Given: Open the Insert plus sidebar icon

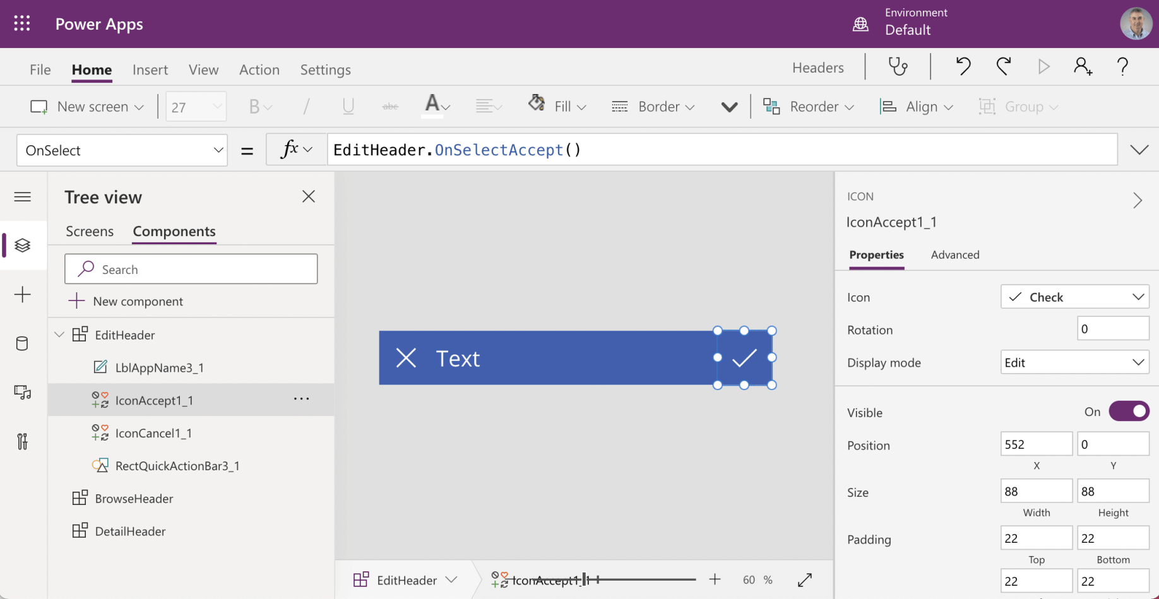Looking at the screenshot, I should tap(22, 295).
